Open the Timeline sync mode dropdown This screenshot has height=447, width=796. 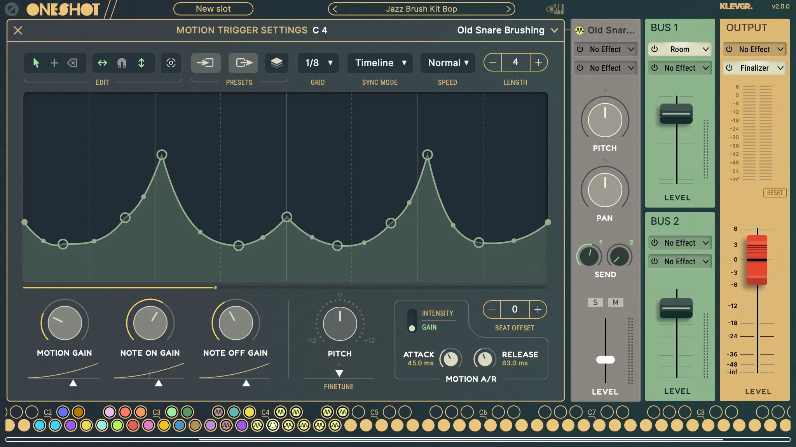pos(380,63)
